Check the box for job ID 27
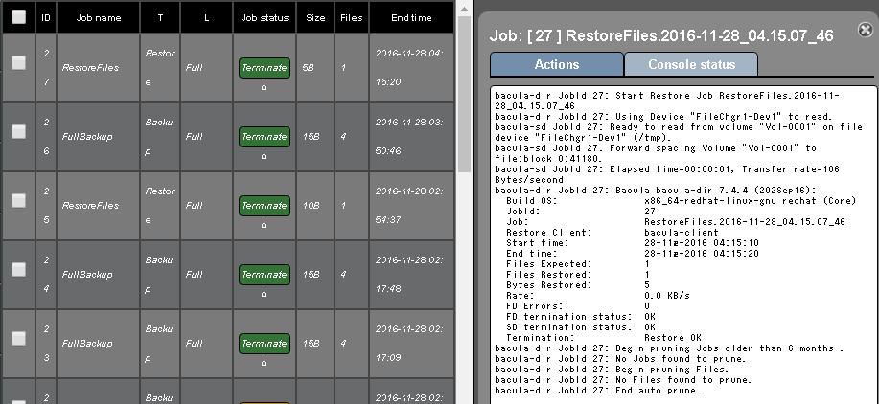 click(x=18, y=62)
